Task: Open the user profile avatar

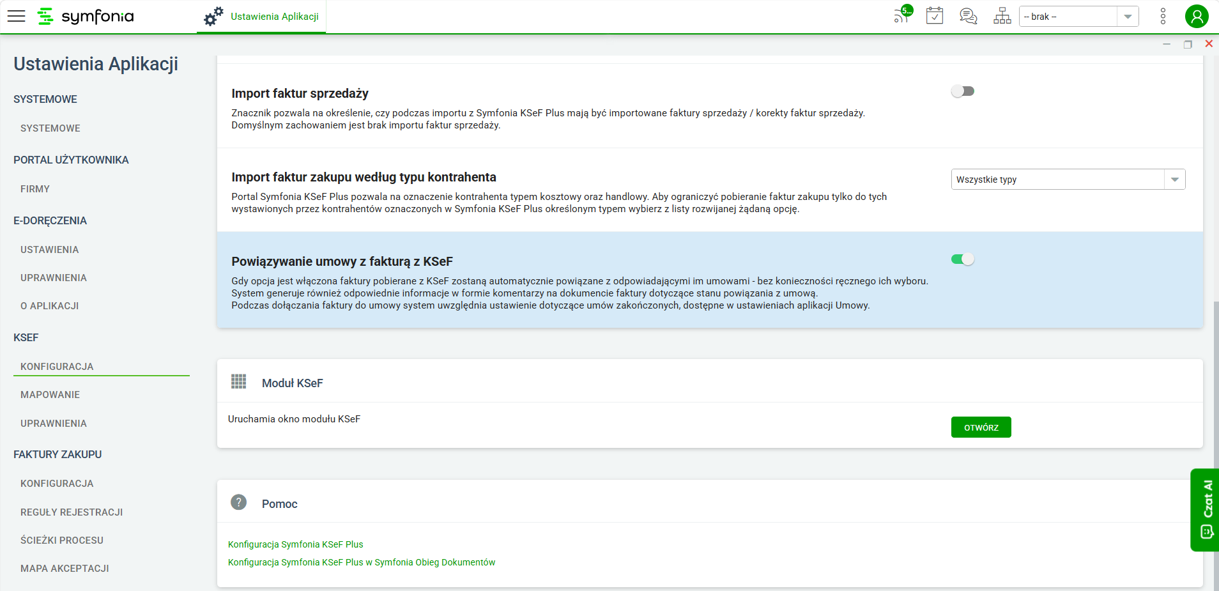Action: [x=1197, y=16]
